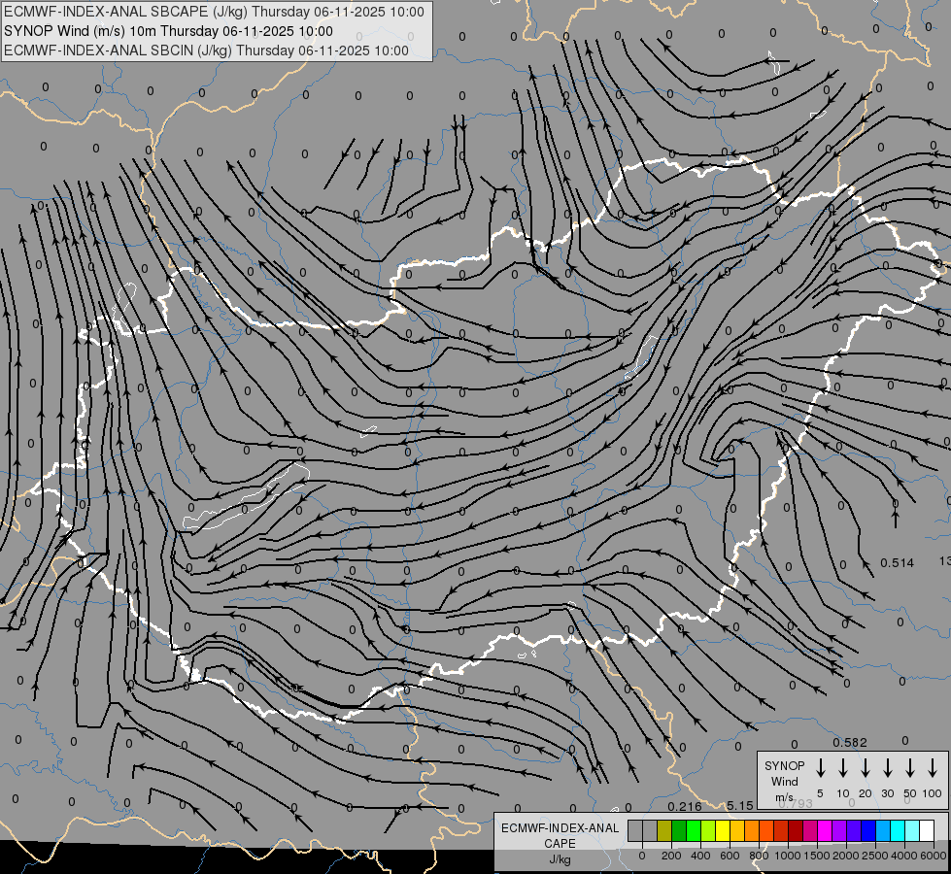
Task: Click the faded 0.793 value in wind legend
Action: point(796,803)
